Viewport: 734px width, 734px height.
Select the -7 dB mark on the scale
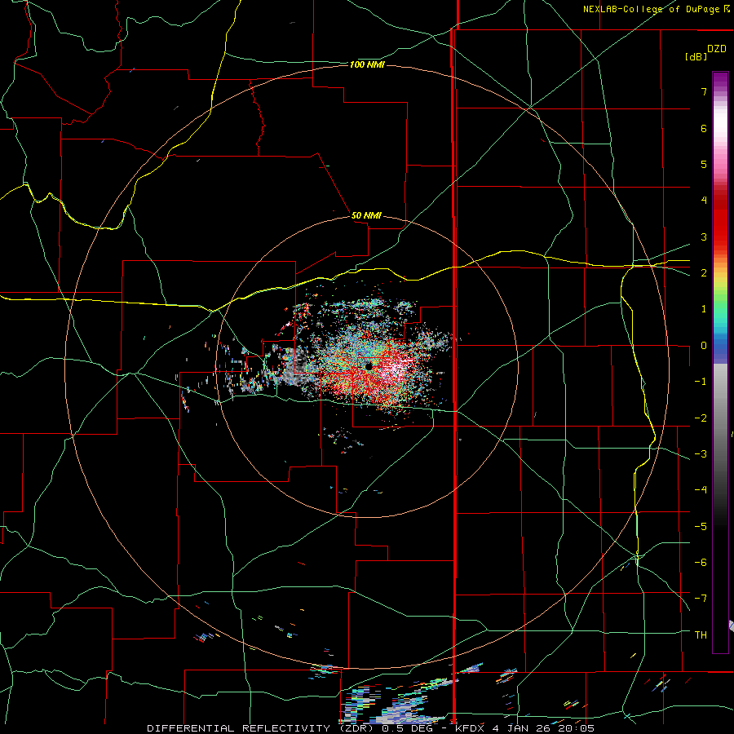pos(701,599)
